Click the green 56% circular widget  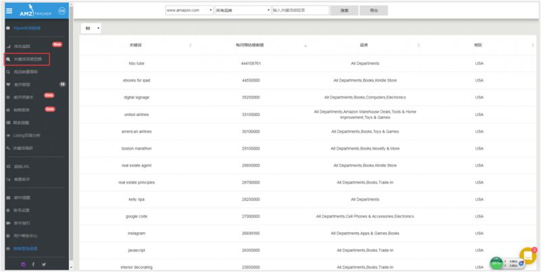click(x=496, y=263)
